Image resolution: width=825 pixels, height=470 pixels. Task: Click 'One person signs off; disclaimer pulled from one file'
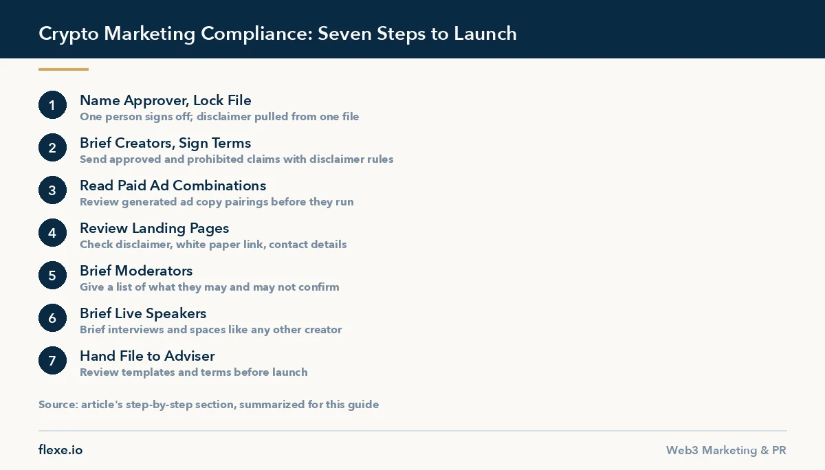point(219,117)
